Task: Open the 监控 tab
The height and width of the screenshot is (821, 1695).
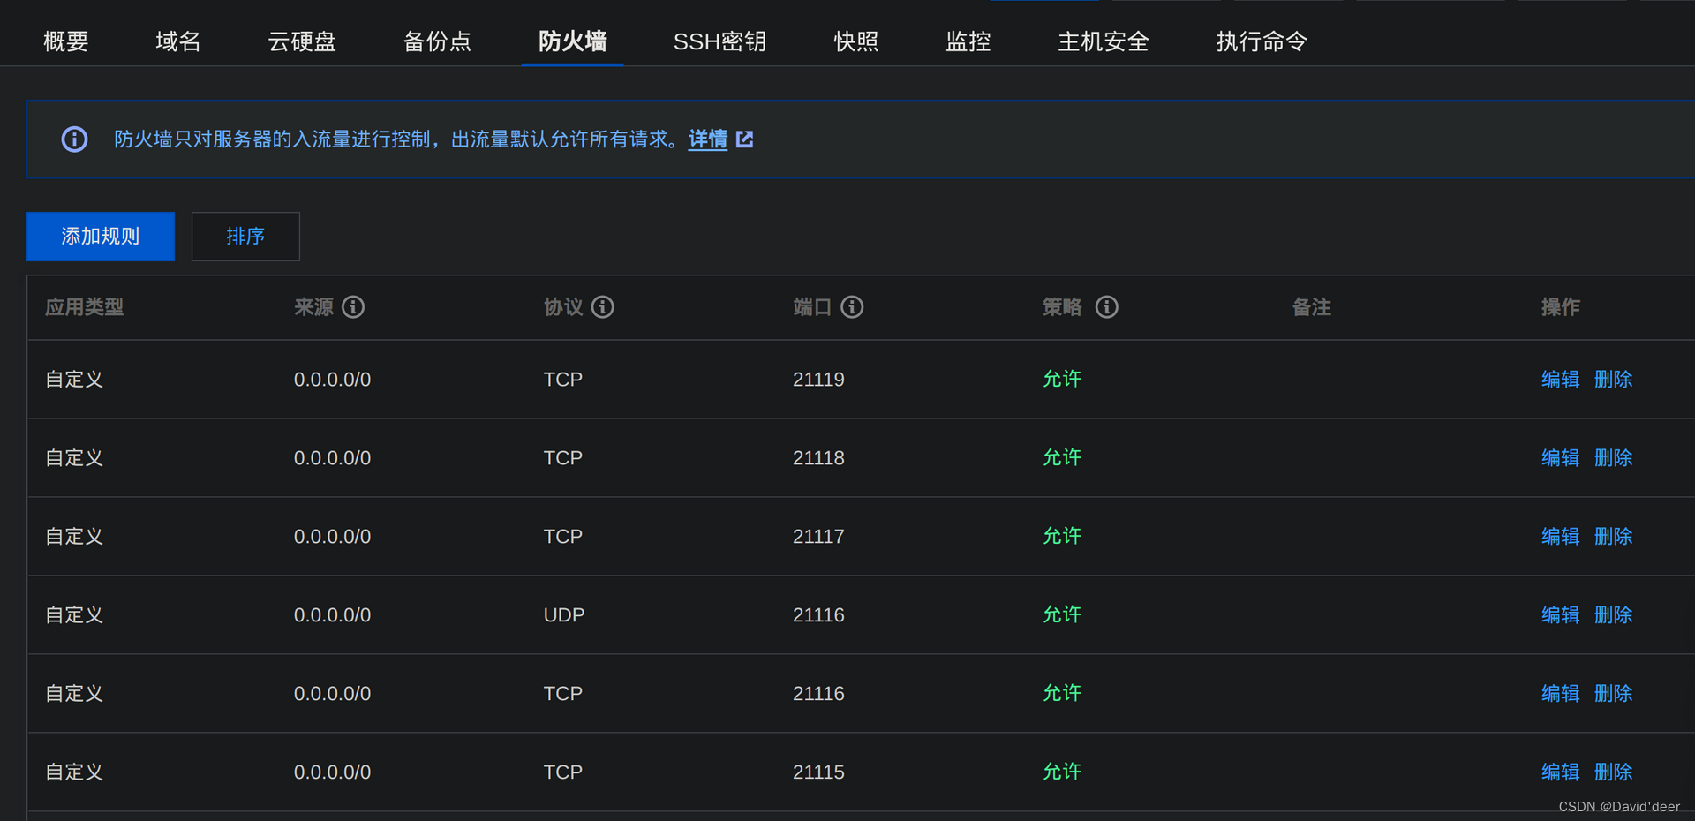Action: pos(968,41)
